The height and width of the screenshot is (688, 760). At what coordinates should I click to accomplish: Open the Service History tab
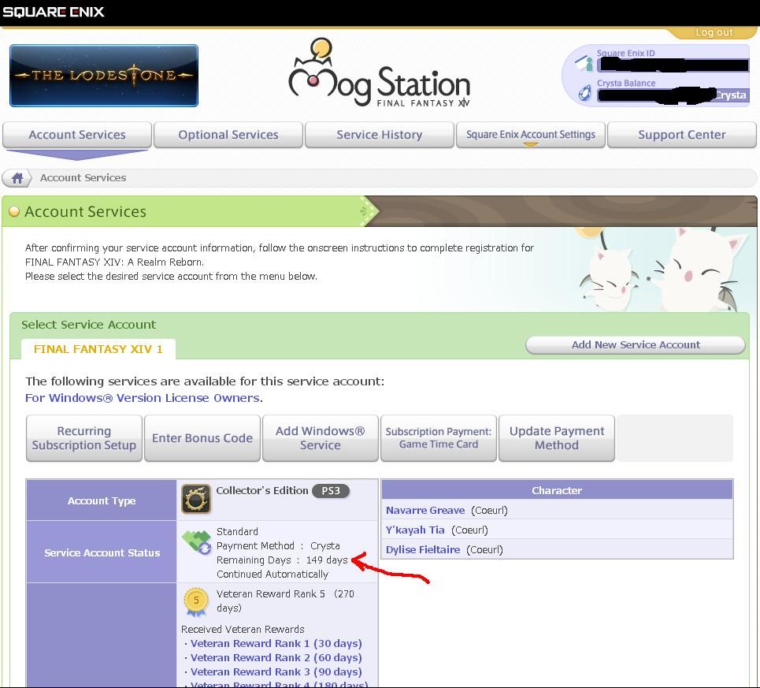pyautogui.click(x=380, y=135)
